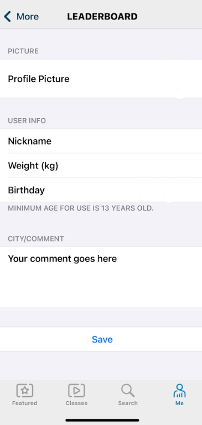Switch to the Me tab label

coord(179,403)
